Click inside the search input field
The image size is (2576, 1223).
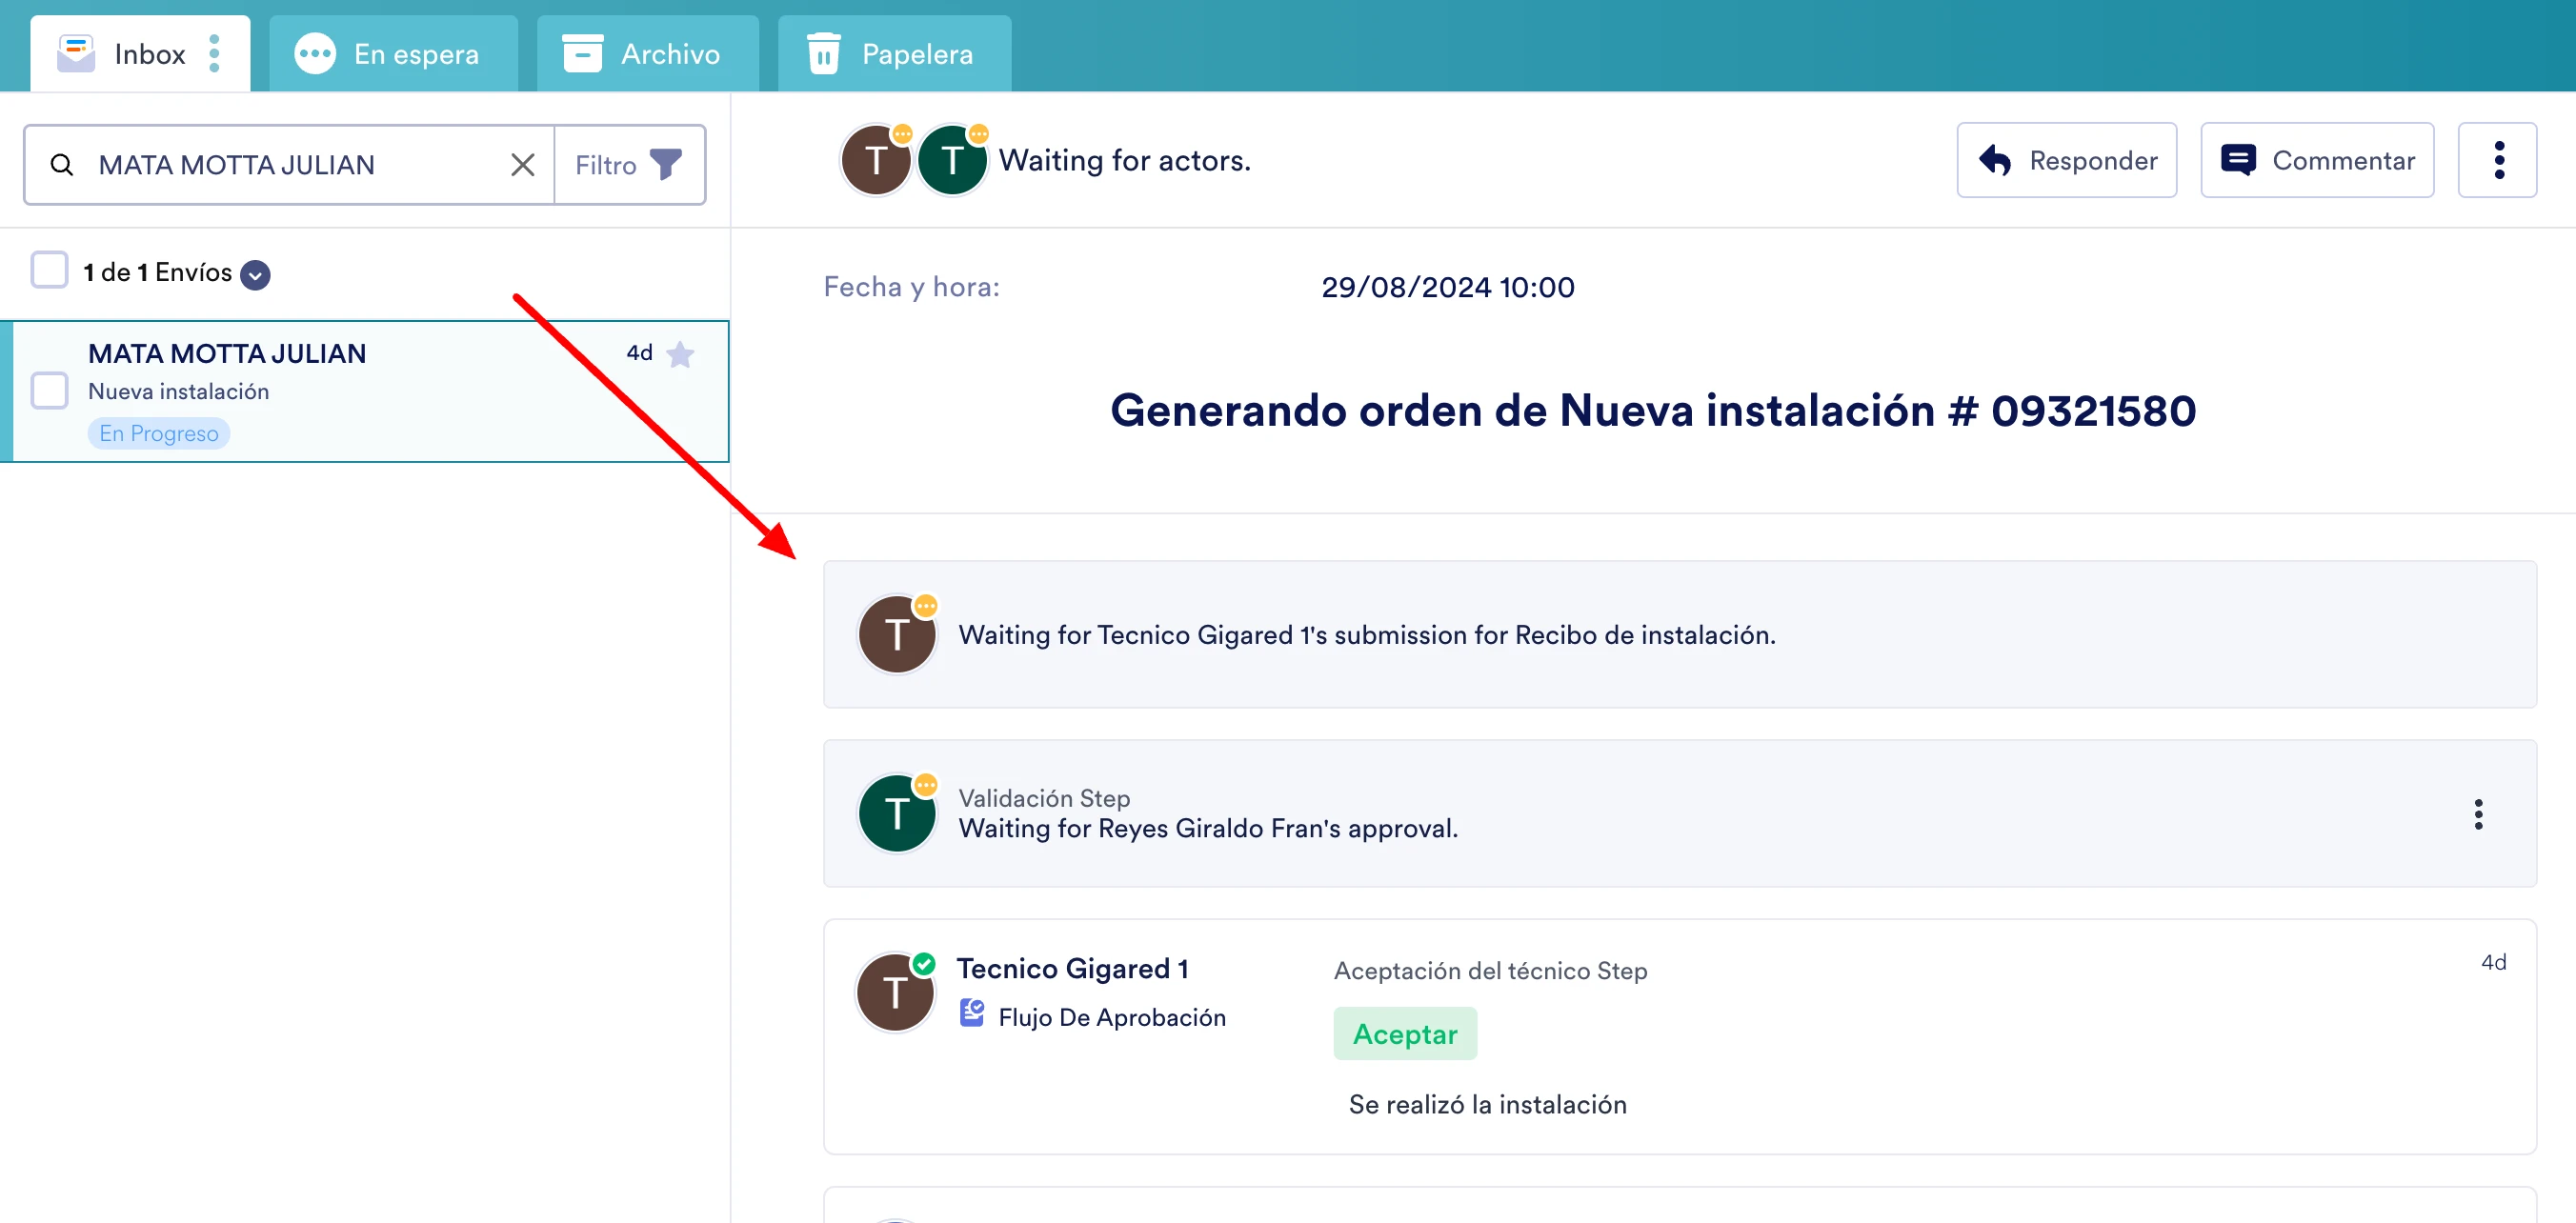pyautogui.click(x=280, y=164)
